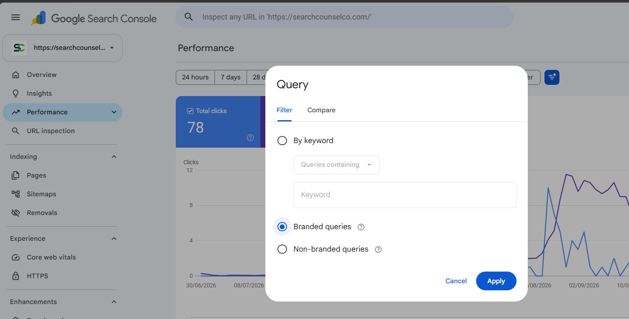Click the Core web vitals gauge icon
The image size is (629, 319).
(x=16, y=257)
